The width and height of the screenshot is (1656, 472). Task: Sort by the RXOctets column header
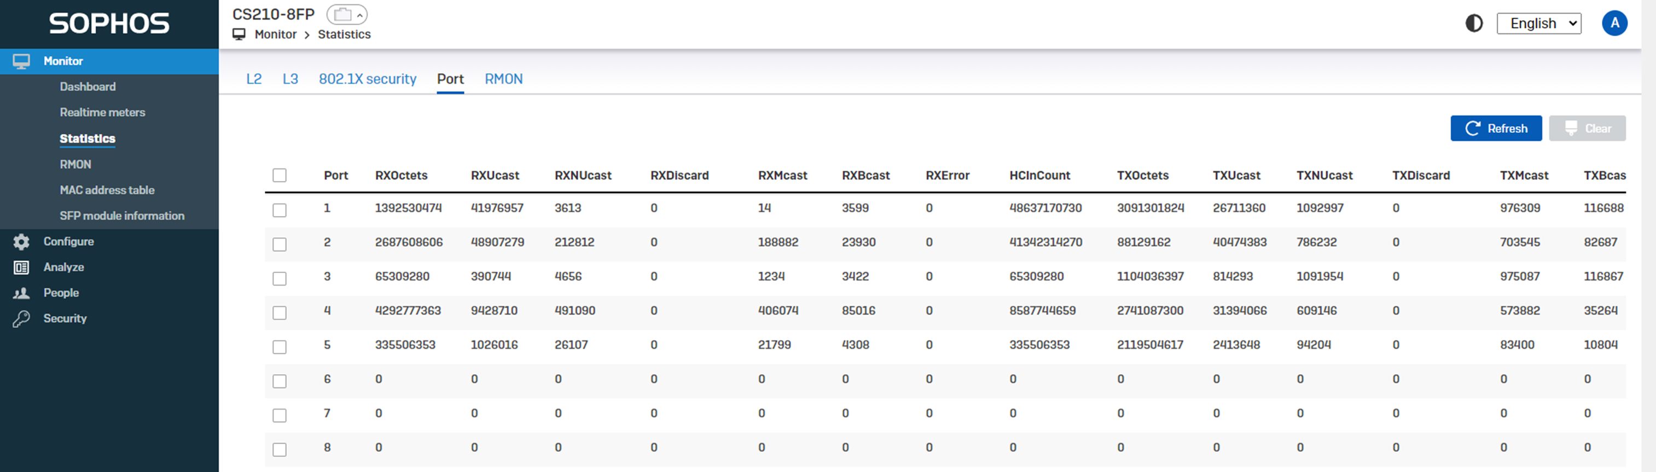[x=401, y=176]
